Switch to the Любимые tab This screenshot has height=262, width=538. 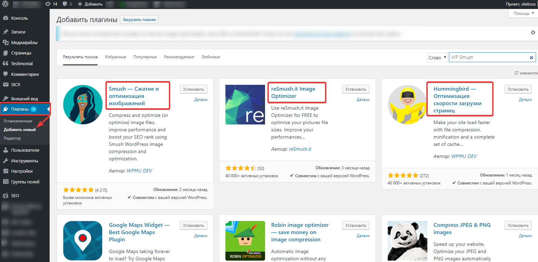click(x=211, y=57)
